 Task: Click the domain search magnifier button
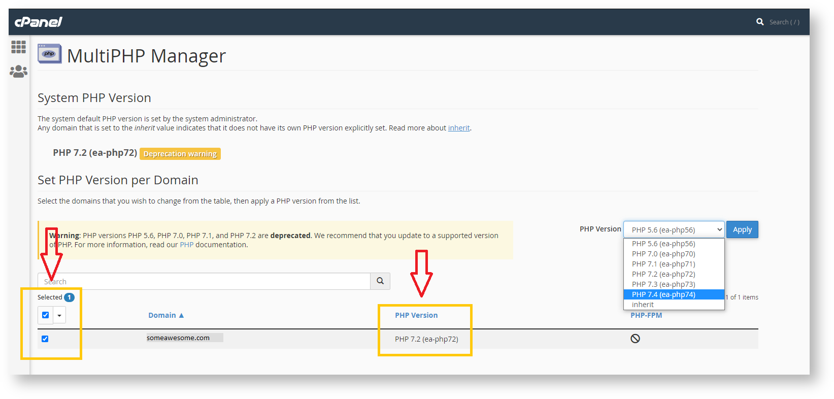380,281
